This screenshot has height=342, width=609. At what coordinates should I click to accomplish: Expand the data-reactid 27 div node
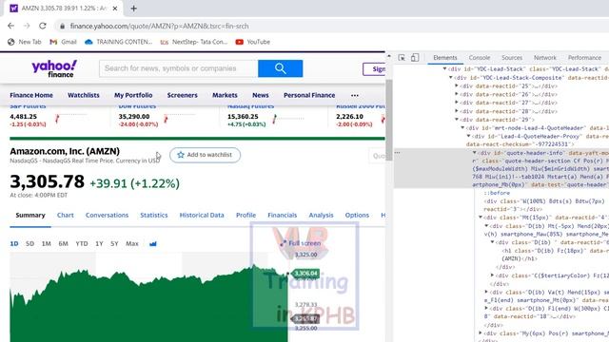point(457,103)
